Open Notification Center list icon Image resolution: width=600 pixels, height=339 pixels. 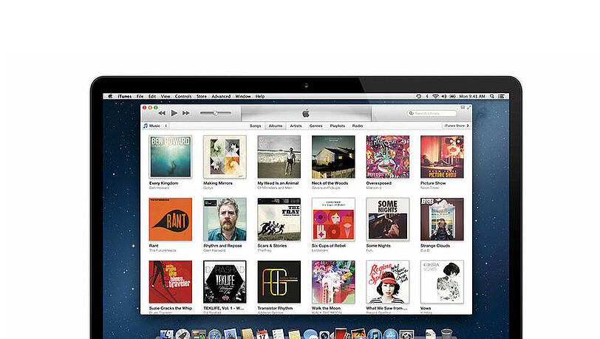click(501, 97)
